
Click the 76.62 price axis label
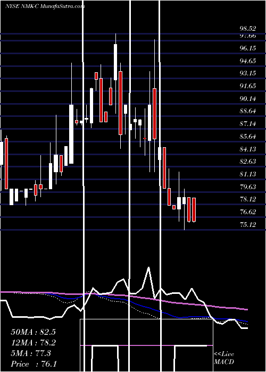click(x=248, y=212)
